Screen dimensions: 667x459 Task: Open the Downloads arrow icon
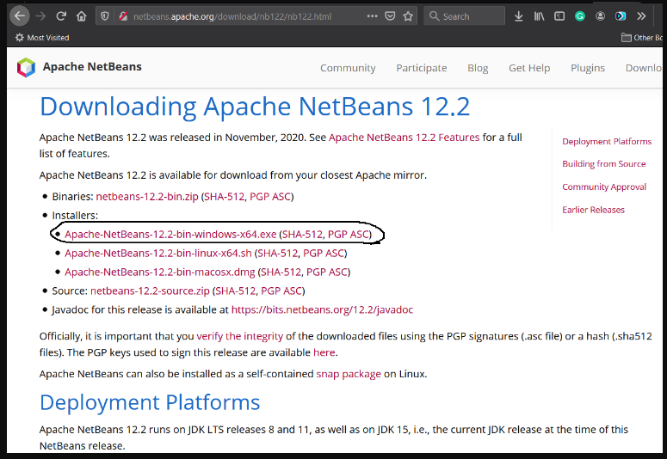(519, 16)
